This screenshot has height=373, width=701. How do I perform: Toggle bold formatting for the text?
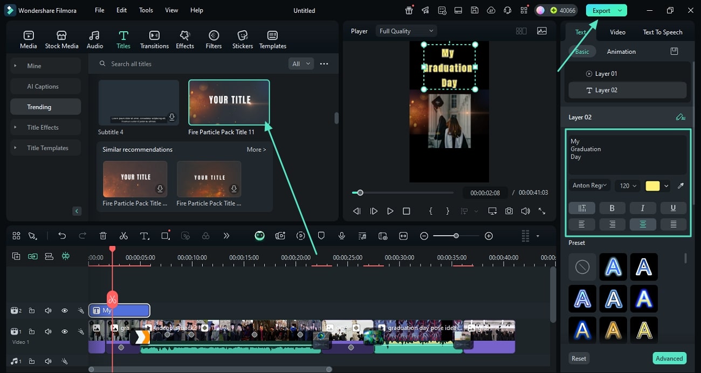pyautogui.click(x=612, y=208)
